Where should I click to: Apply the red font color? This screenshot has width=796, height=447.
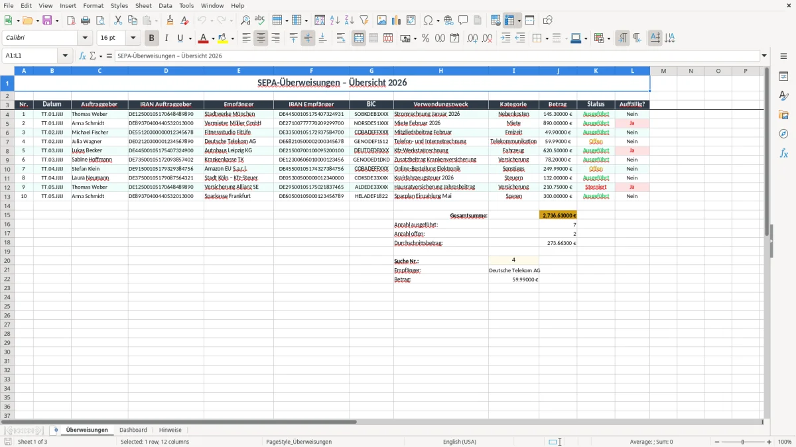coord(204,38)
